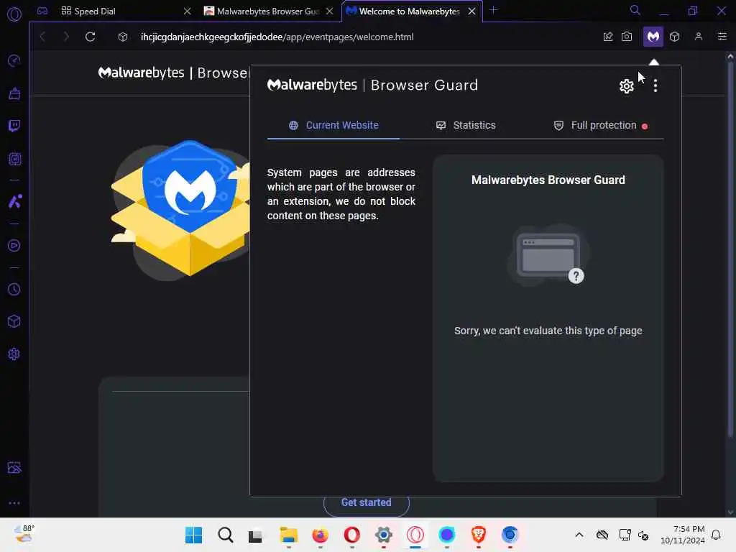Open the Player icon in sidebar
Viewport: 736px width, 552px height.
[x=14, y=246]
